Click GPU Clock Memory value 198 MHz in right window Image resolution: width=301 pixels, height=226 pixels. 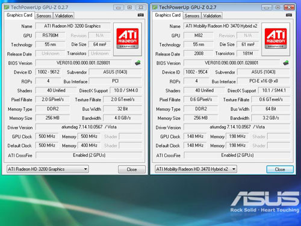click(237, 136)
